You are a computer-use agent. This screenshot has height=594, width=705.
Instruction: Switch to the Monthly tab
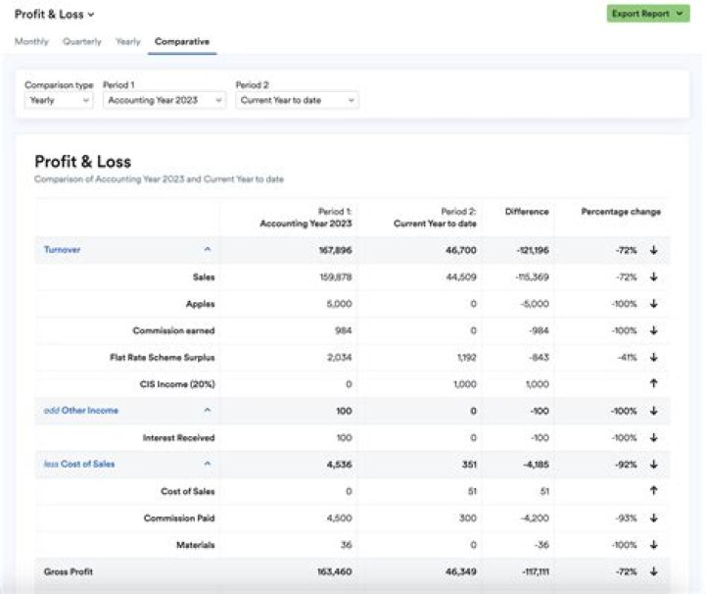[31, 42]
